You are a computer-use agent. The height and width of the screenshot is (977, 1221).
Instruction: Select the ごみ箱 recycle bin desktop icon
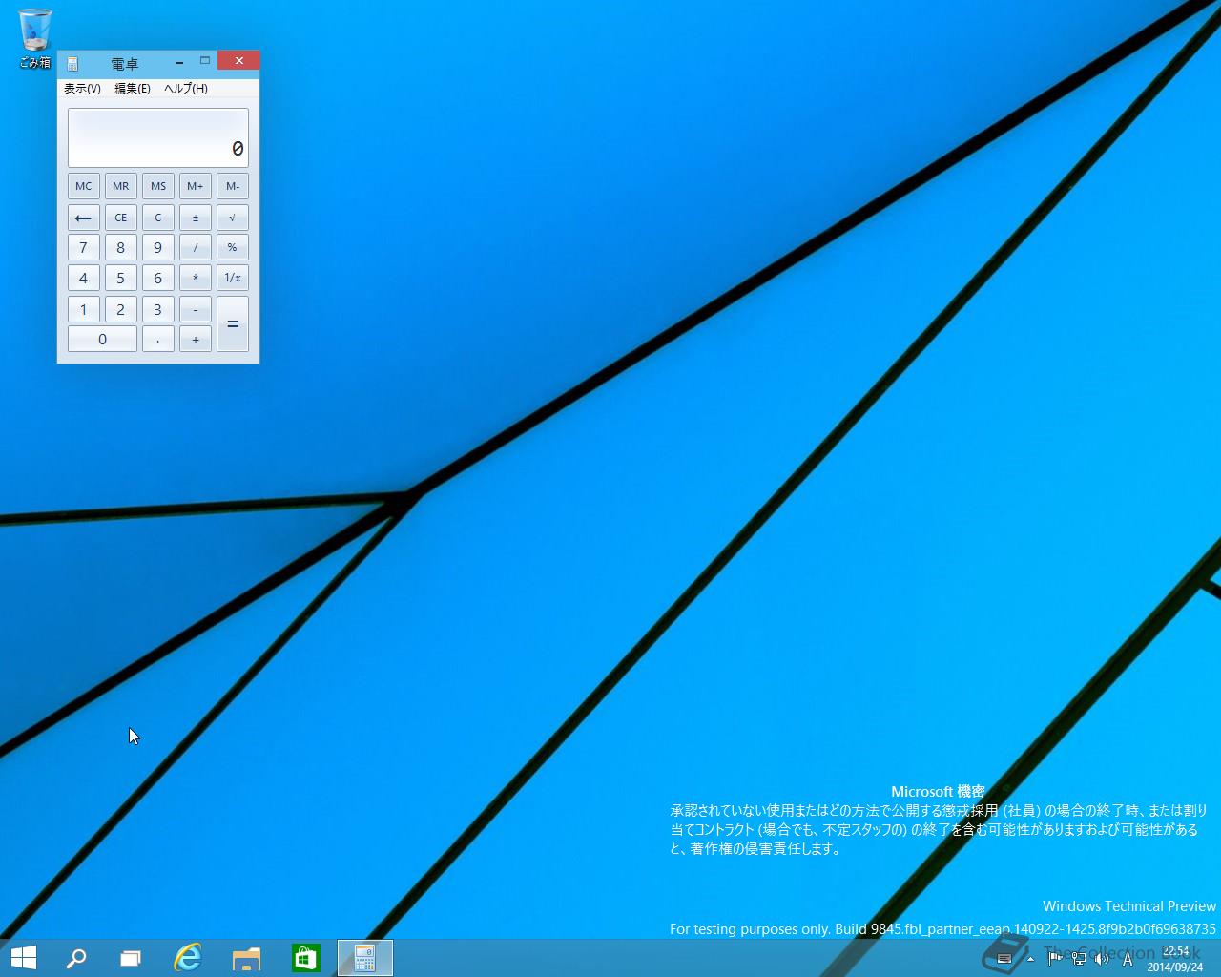35,39
